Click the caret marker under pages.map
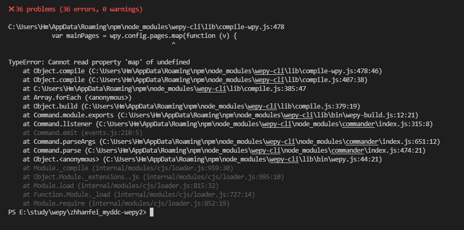464x230 pixels. click(173, 45)
